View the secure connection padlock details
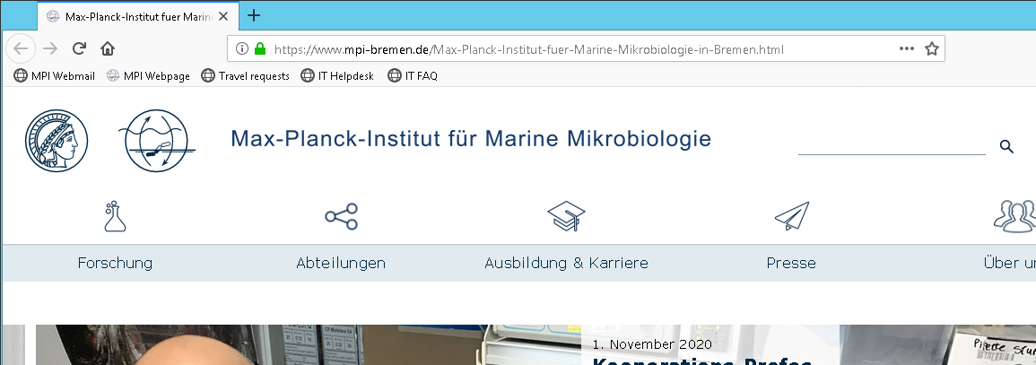Image resolution: width=1036 pixels, height=365 pixels. [259, 48]
